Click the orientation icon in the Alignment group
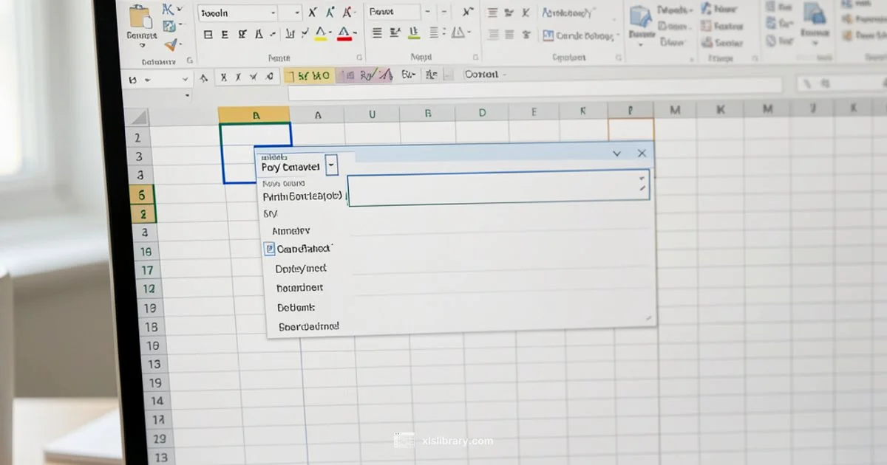Screen dimensions: 887x465 458,34
